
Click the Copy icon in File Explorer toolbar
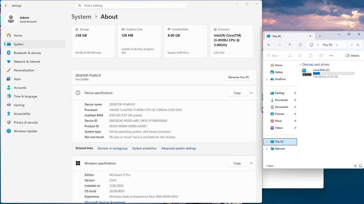(300, 56)
